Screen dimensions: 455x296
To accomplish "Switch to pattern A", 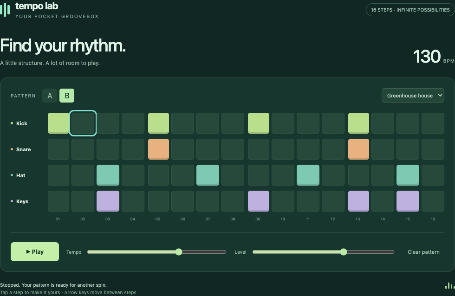I will pos(50,96).
